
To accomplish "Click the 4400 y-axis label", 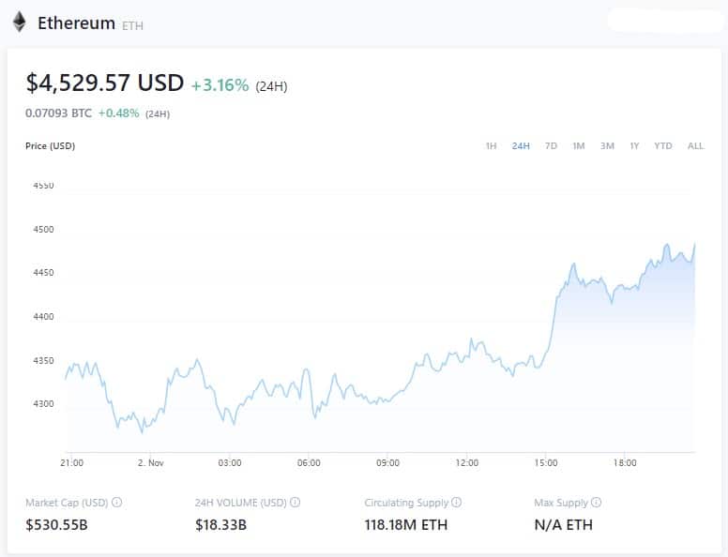I will (44, 317).
